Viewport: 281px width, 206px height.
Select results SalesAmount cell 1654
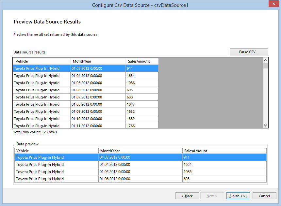click(x=142, y=76)
